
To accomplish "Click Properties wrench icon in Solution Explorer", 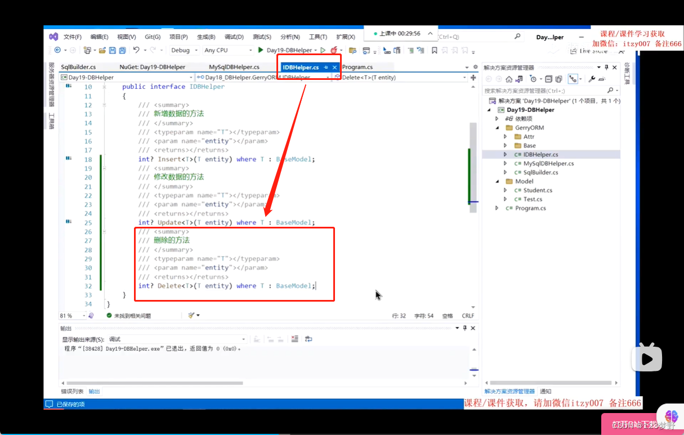I will (591, 79).
